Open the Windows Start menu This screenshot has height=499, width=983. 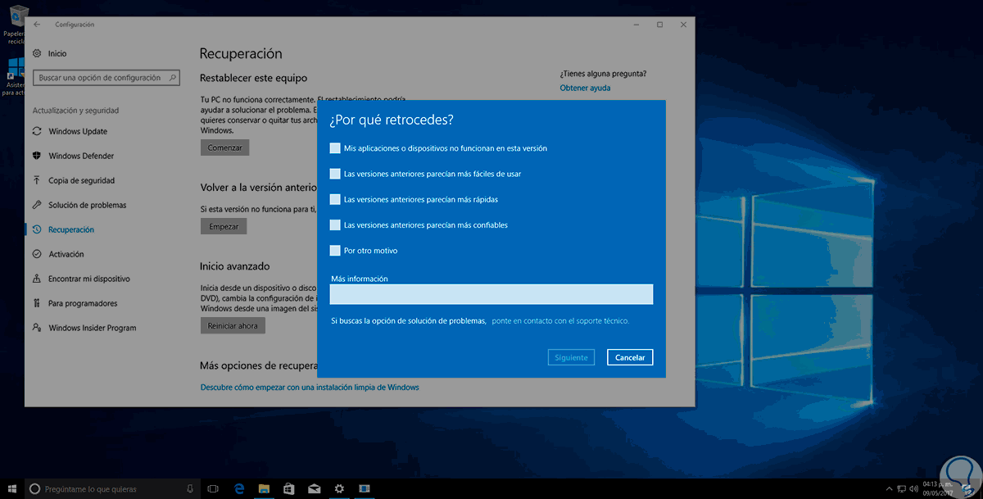(x=12, y=488)
